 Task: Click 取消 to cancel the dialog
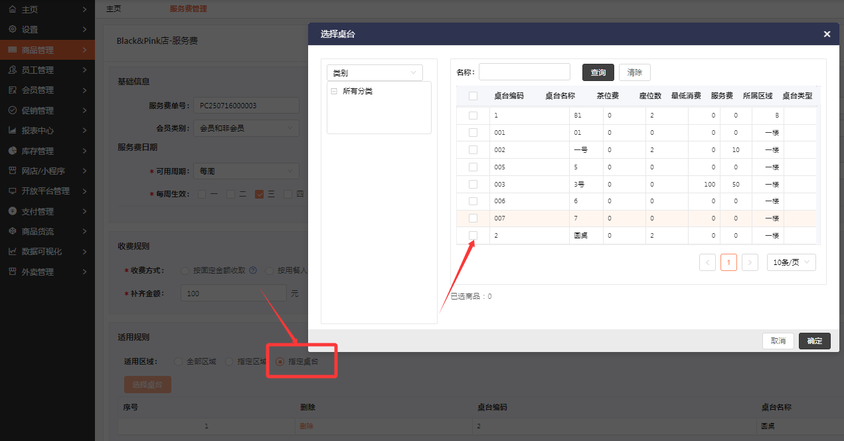(778, 341)
